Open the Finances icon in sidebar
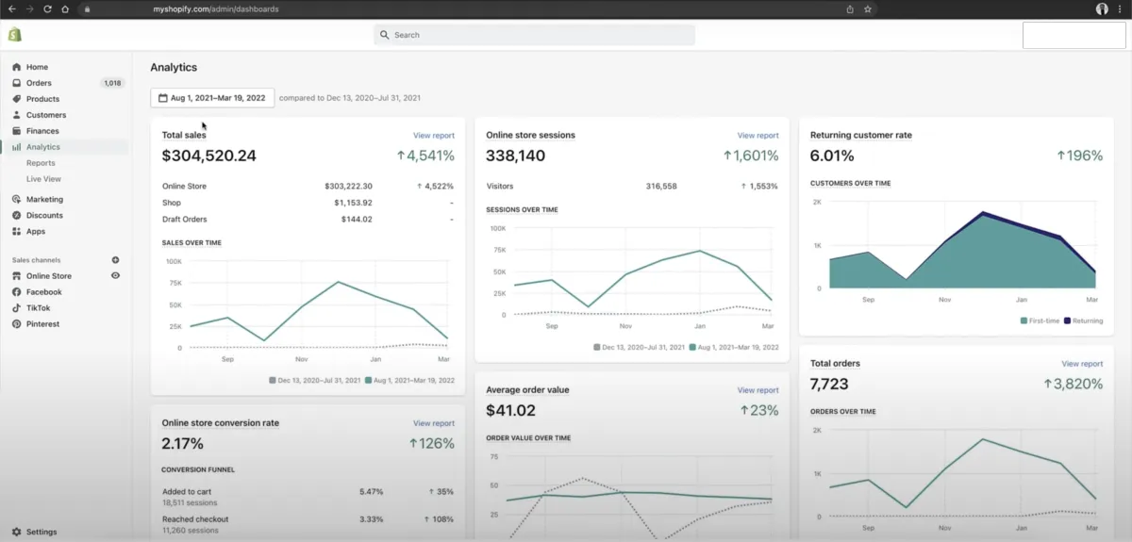The width and height of the screenshot is (1132, 542). click(17, 131)
